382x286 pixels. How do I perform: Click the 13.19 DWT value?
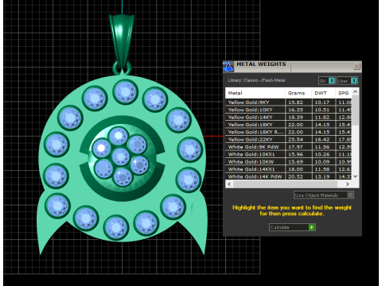click(x=322, y=176)
